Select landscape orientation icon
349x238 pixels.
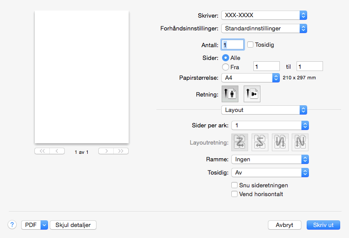coord(252,94)
